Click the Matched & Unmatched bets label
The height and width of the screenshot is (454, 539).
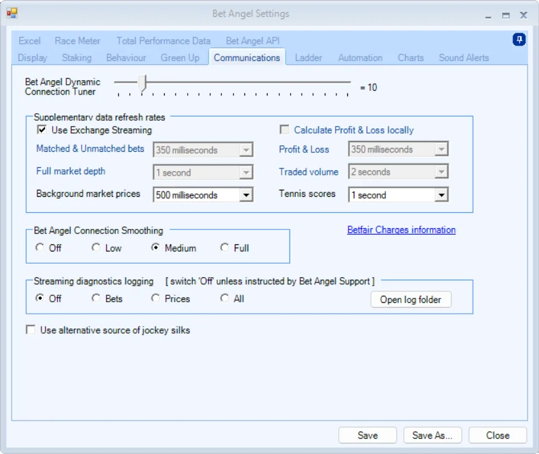click(x=90, y=149)
